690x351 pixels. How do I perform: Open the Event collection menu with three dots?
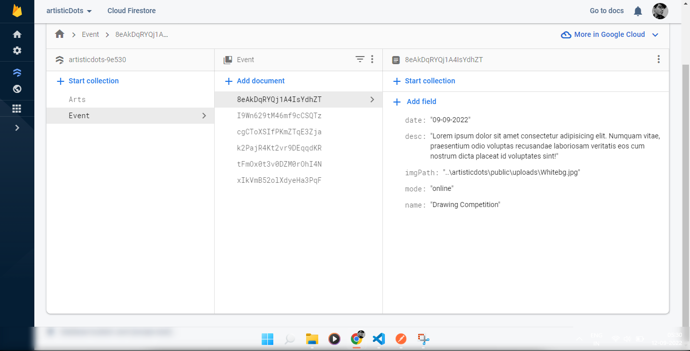[x=372, y=59]
